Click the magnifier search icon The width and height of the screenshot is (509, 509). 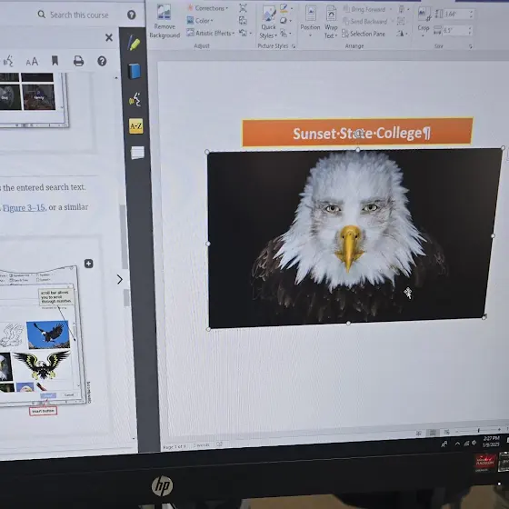pyautogui.click(x=41, y=15)
